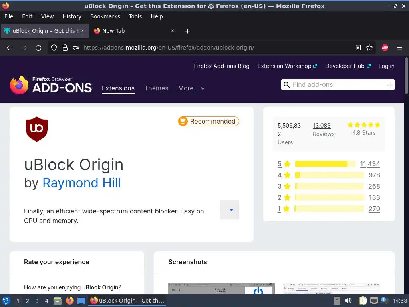Open the History menu
The image size is (409, 307).
pyautogui.click(x=72, y=16)
